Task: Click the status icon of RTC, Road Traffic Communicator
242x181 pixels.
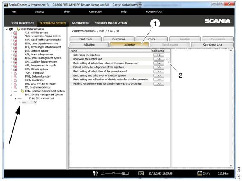Action: (15, 40)
